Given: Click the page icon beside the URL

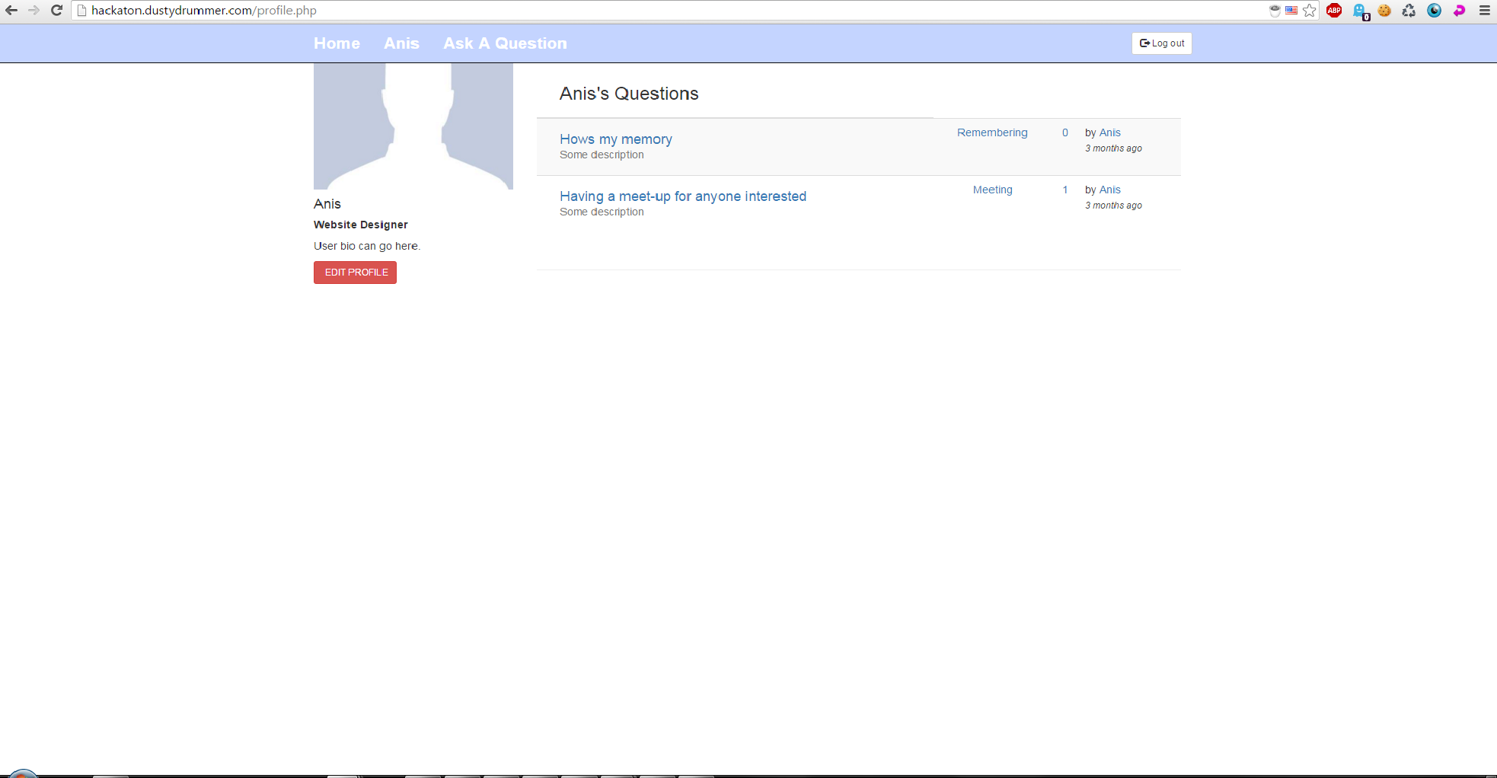Looking at the screenshot, I should click(x=82, y=11).
